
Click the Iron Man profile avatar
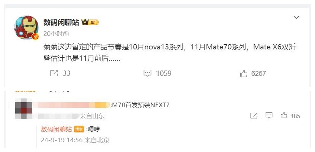click(26, 28)
